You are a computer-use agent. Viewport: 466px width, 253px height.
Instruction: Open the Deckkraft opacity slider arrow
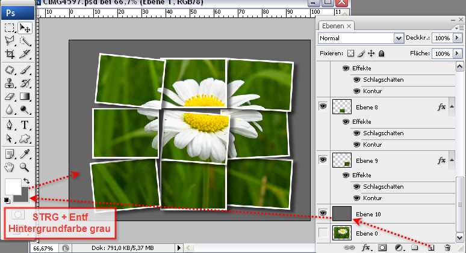pyautogui.click(x=456, y=38)
